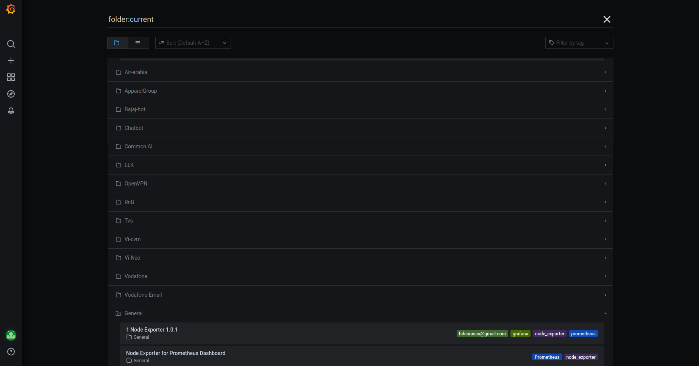Screen dimensions: 699x366
Task: Open the Chatbot folder
Action: click(x=360, y=128)
